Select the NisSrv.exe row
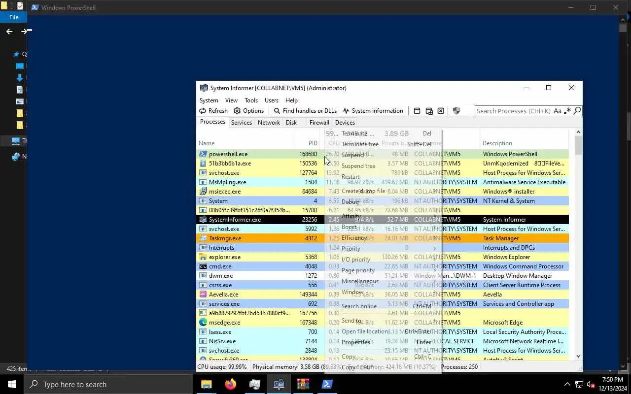This screenshot has height=394, width=631. 383,341
